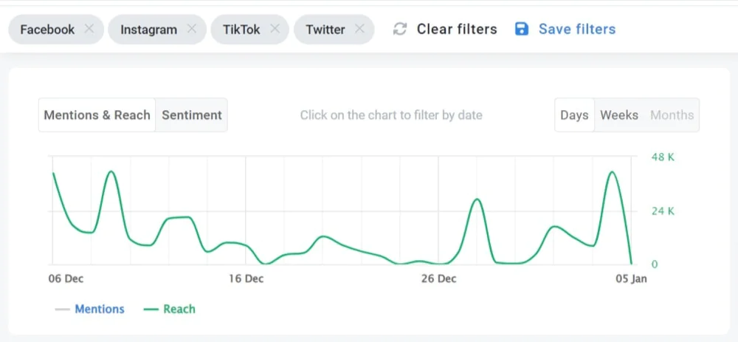The image size is (738, 342).
Task: Click the Facebook filter chip label
Action: tap(47, 30)
